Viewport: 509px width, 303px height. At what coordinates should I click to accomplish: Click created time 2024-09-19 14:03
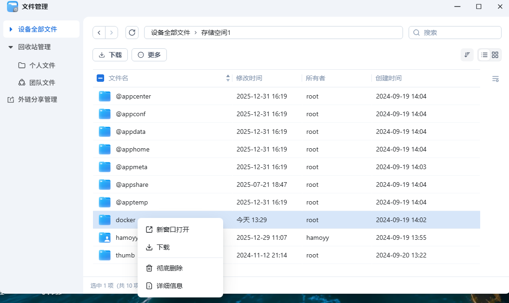coord(401,167)
